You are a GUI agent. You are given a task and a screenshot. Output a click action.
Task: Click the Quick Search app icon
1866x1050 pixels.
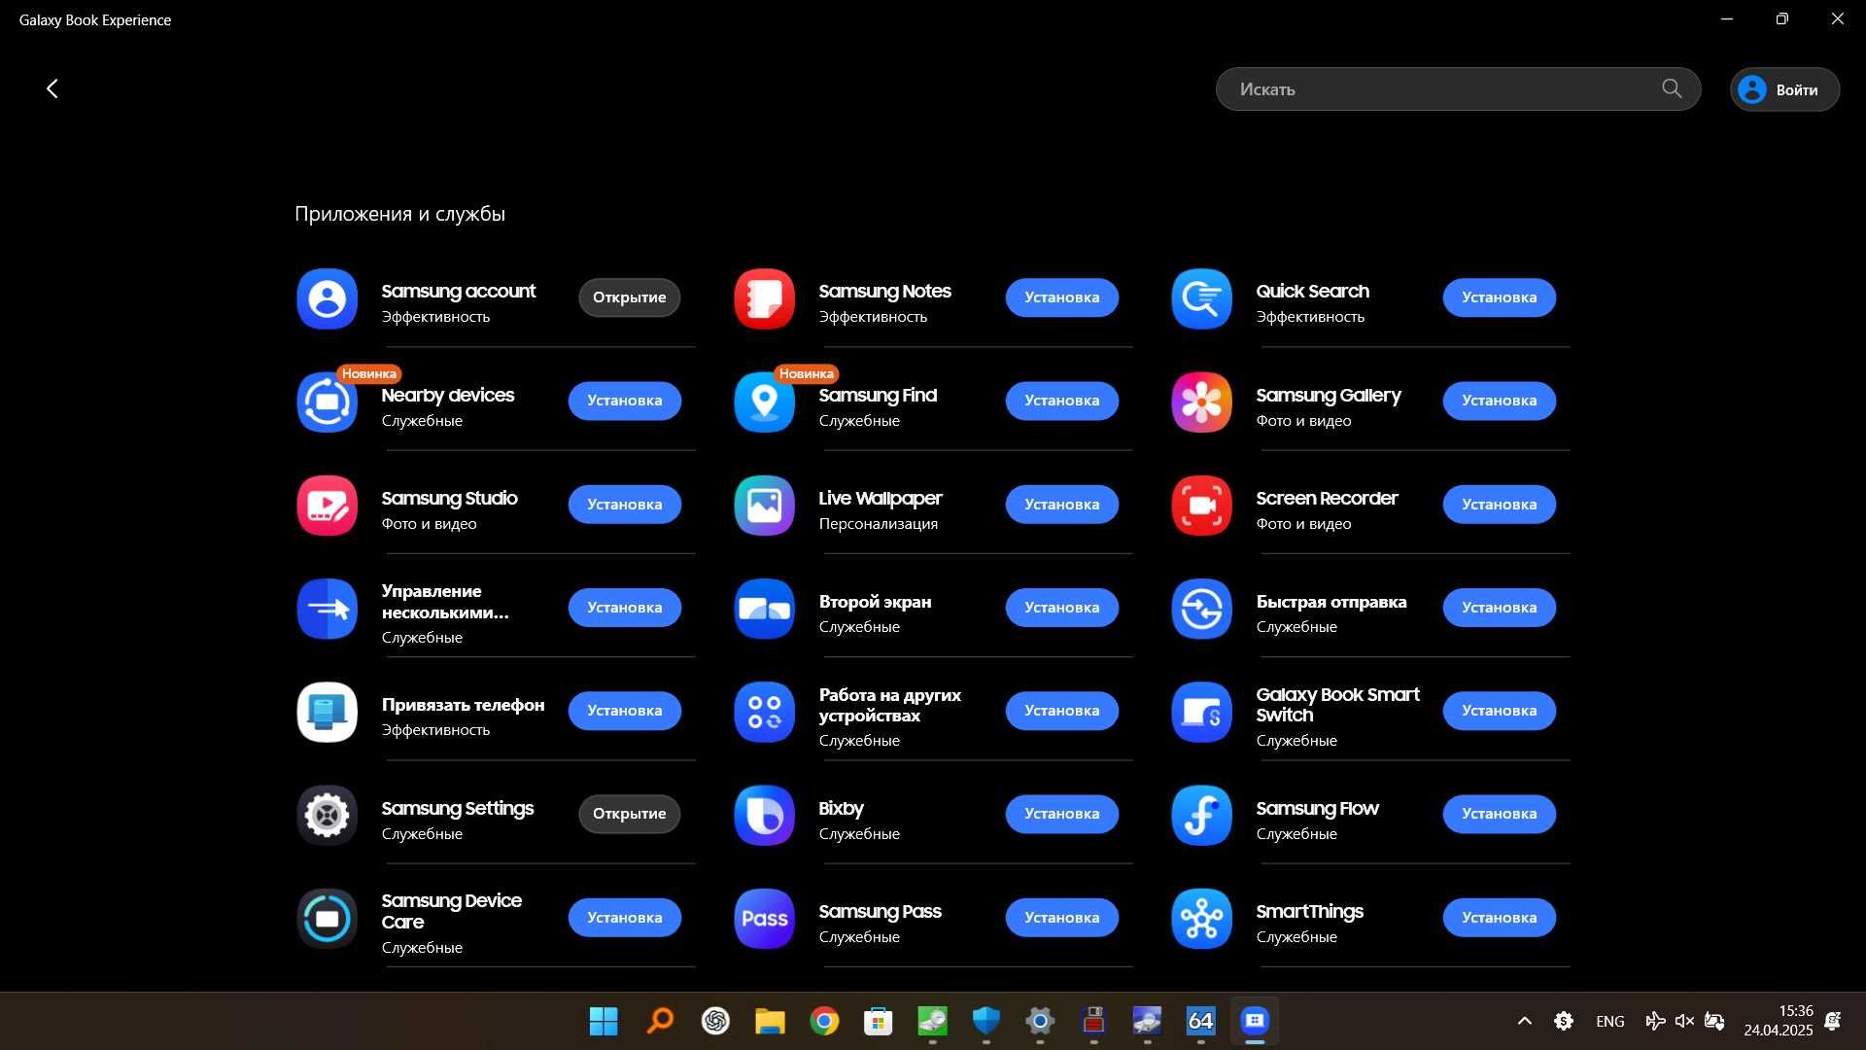pos(1201,298)
